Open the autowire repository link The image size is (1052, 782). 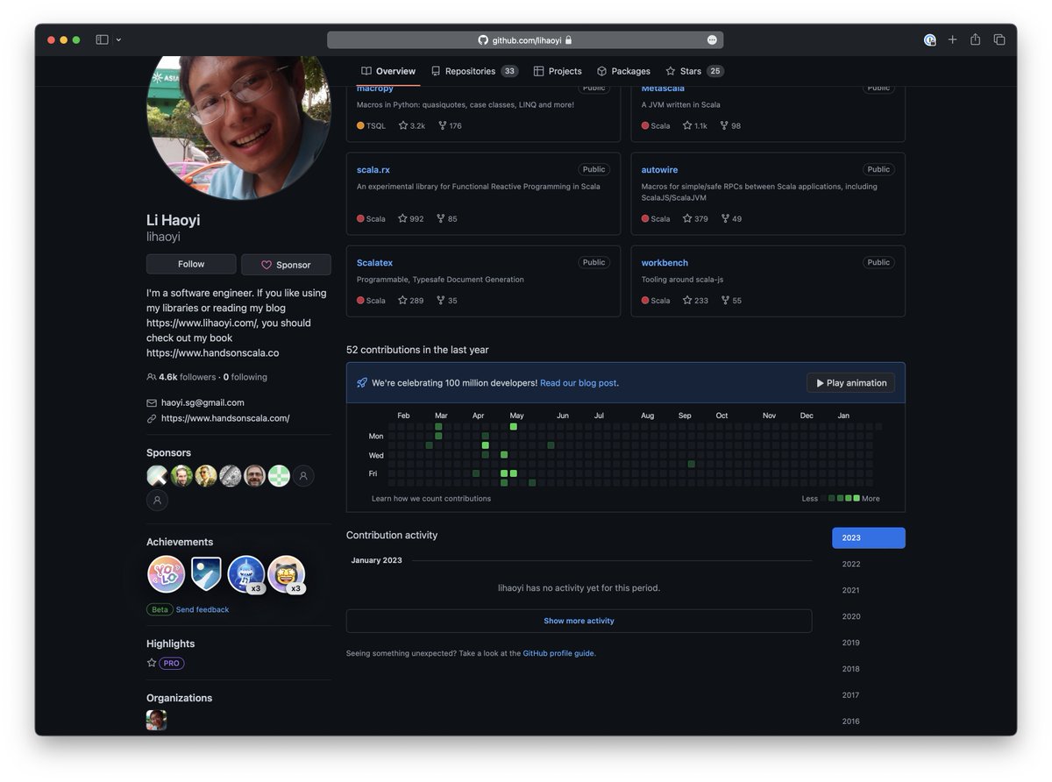coord(659,169)
